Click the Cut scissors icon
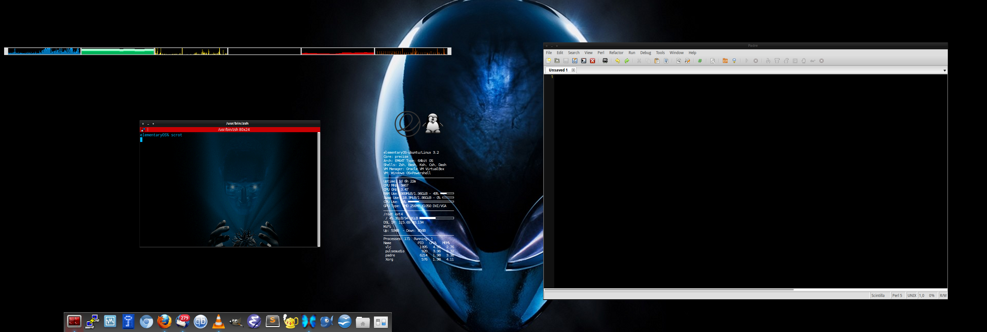The width and height of the screenshot is (987, 332). 639,61
